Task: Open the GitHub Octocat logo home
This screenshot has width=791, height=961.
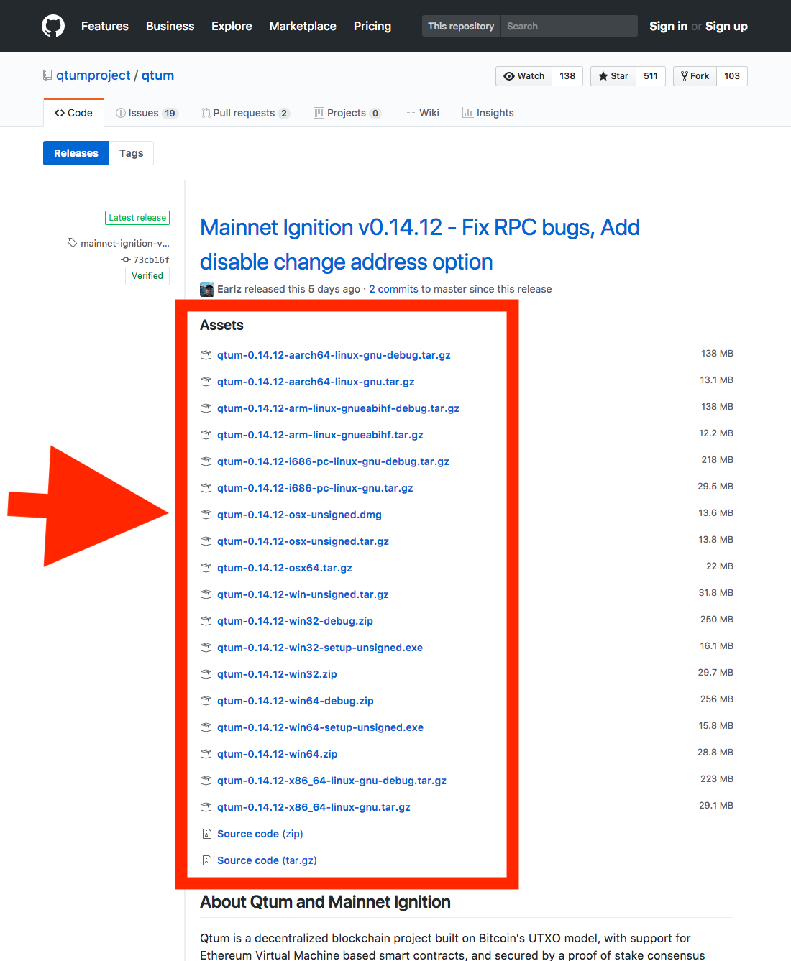Action: tap(53, 26)
